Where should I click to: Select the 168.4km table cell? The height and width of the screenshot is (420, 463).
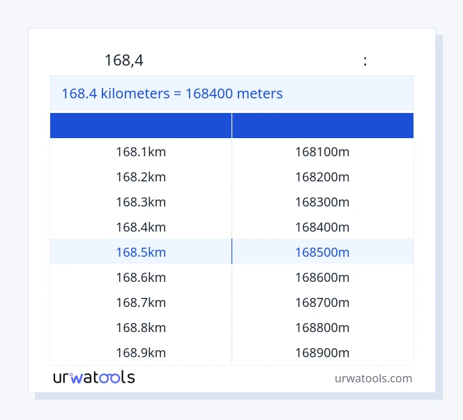[141, 227]
